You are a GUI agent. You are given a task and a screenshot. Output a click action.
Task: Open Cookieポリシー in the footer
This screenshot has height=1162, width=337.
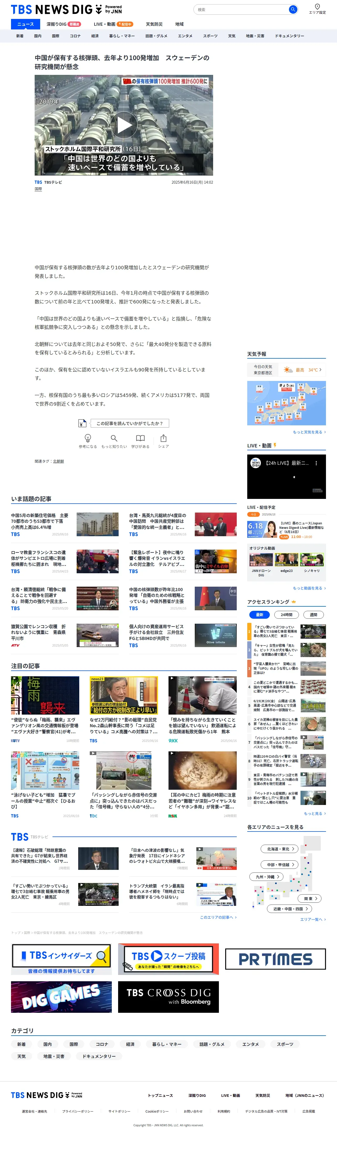(x=157, y=1111)
